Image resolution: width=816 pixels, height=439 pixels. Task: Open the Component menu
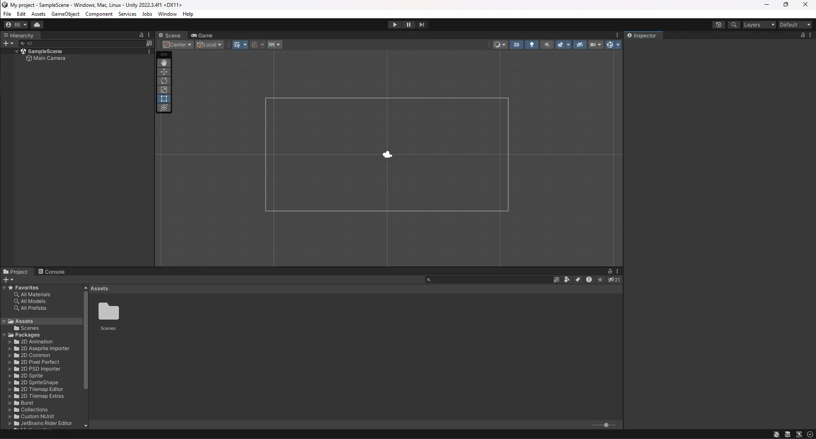pos(99,14)
